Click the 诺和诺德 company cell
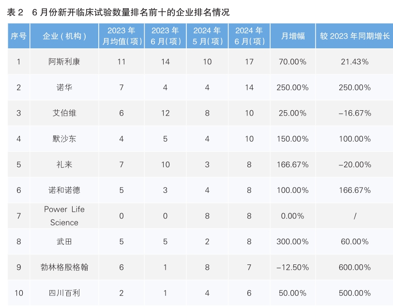 point(64,190)
